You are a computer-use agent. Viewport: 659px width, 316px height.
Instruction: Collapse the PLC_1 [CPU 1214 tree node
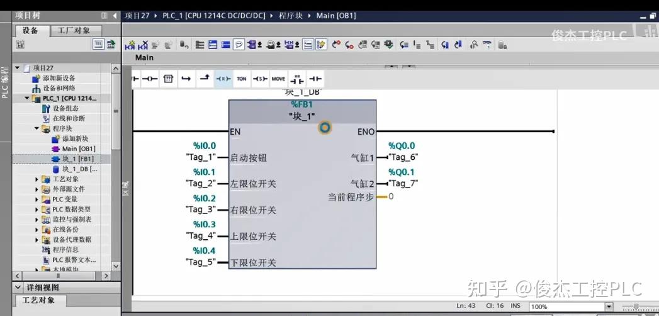tap(27, 98)
